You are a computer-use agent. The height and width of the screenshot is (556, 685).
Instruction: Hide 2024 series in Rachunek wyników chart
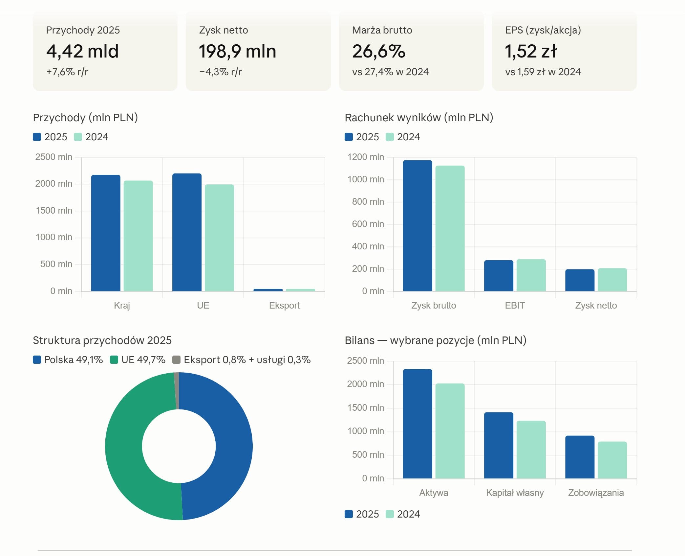pyautogui.click(x=403, y=137)
